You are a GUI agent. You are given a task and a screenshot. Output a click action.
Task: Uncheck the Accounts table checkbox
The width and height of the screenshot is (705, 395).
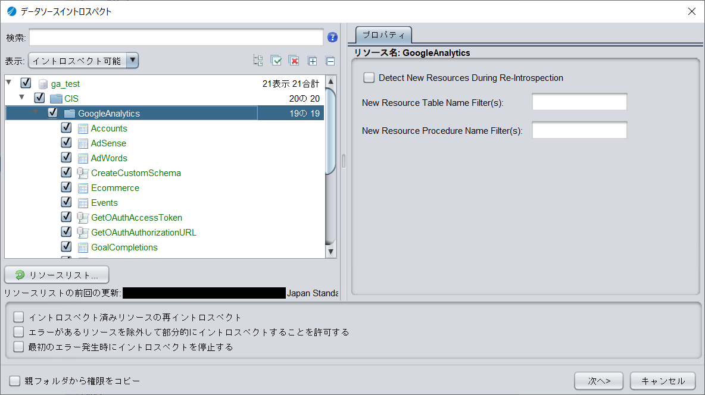coord(66,128)
